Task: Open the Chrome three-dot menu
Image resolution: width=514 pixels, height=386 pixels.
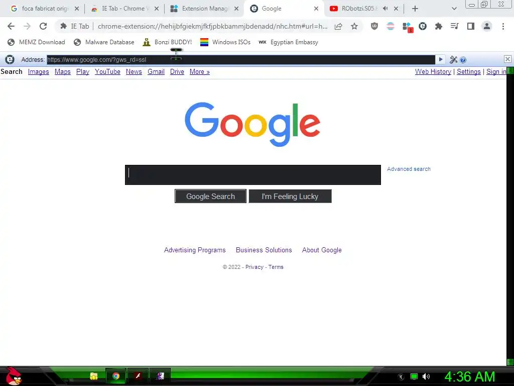Action: click(x=503, y=26)
